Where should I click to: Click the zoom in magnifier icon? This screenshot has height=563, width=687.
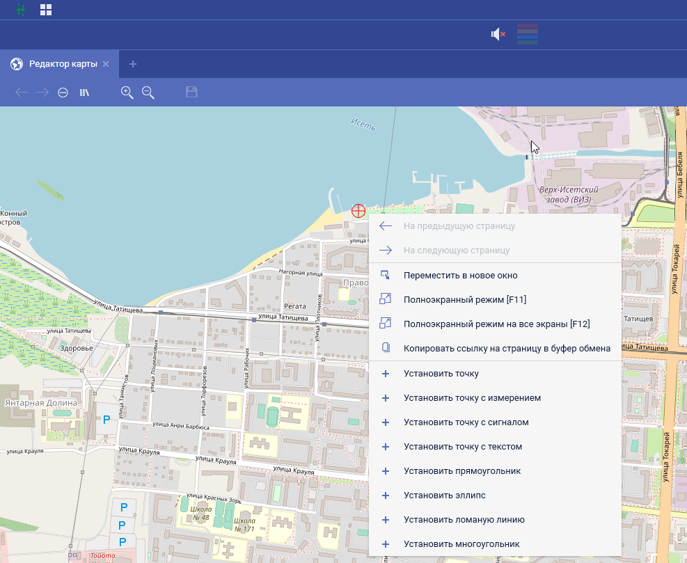click(127, 93)
